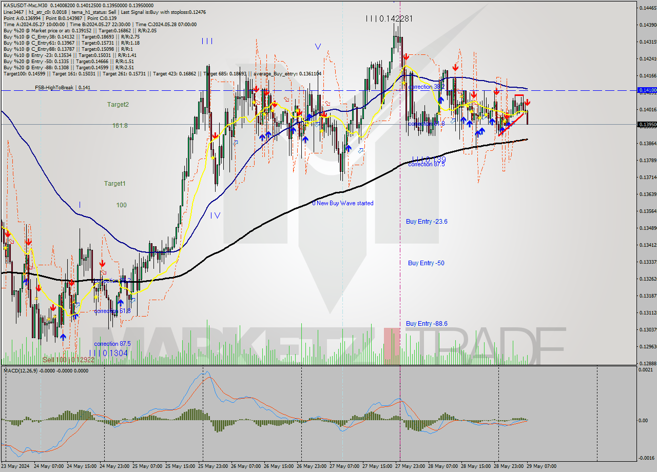Screen dimensions: 657x472
Task: Click the rightmost red sell arrow on chart
Action: 527,103
